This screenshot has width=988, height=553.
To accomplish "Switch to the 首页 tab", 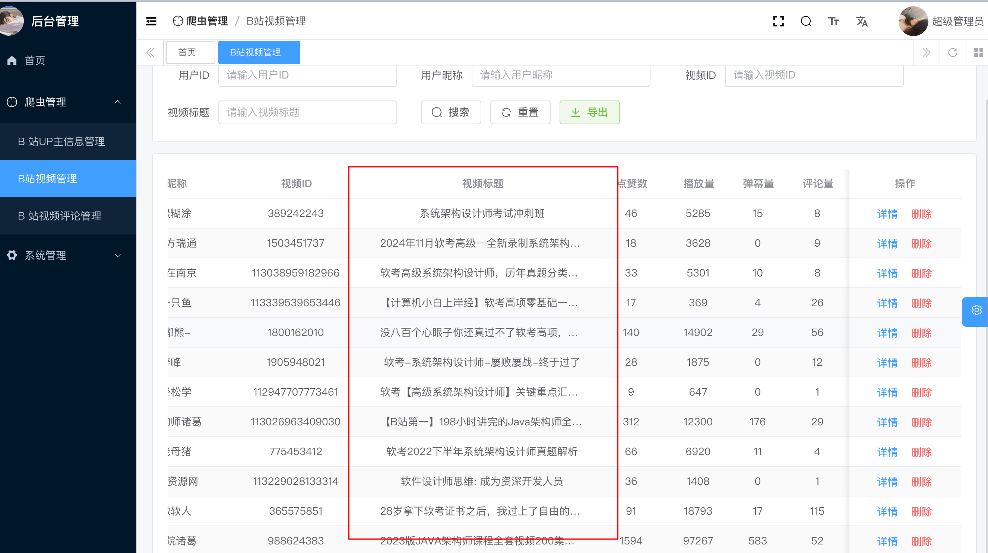I will (190, 52).
